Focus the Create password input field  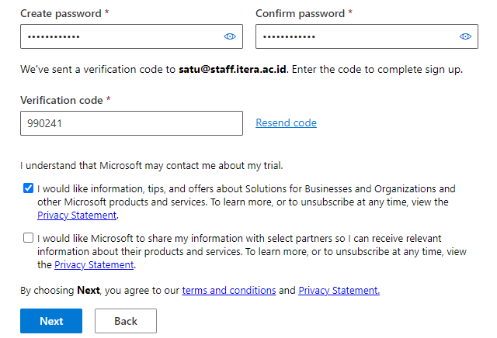click(116, 36)
